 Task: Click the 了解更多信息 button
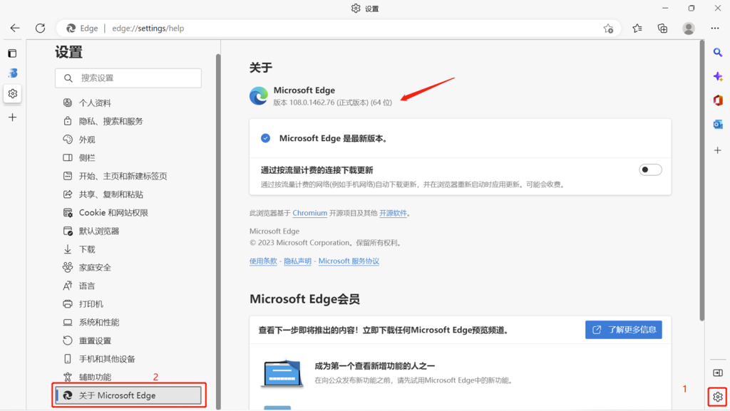tap(623, 330)
